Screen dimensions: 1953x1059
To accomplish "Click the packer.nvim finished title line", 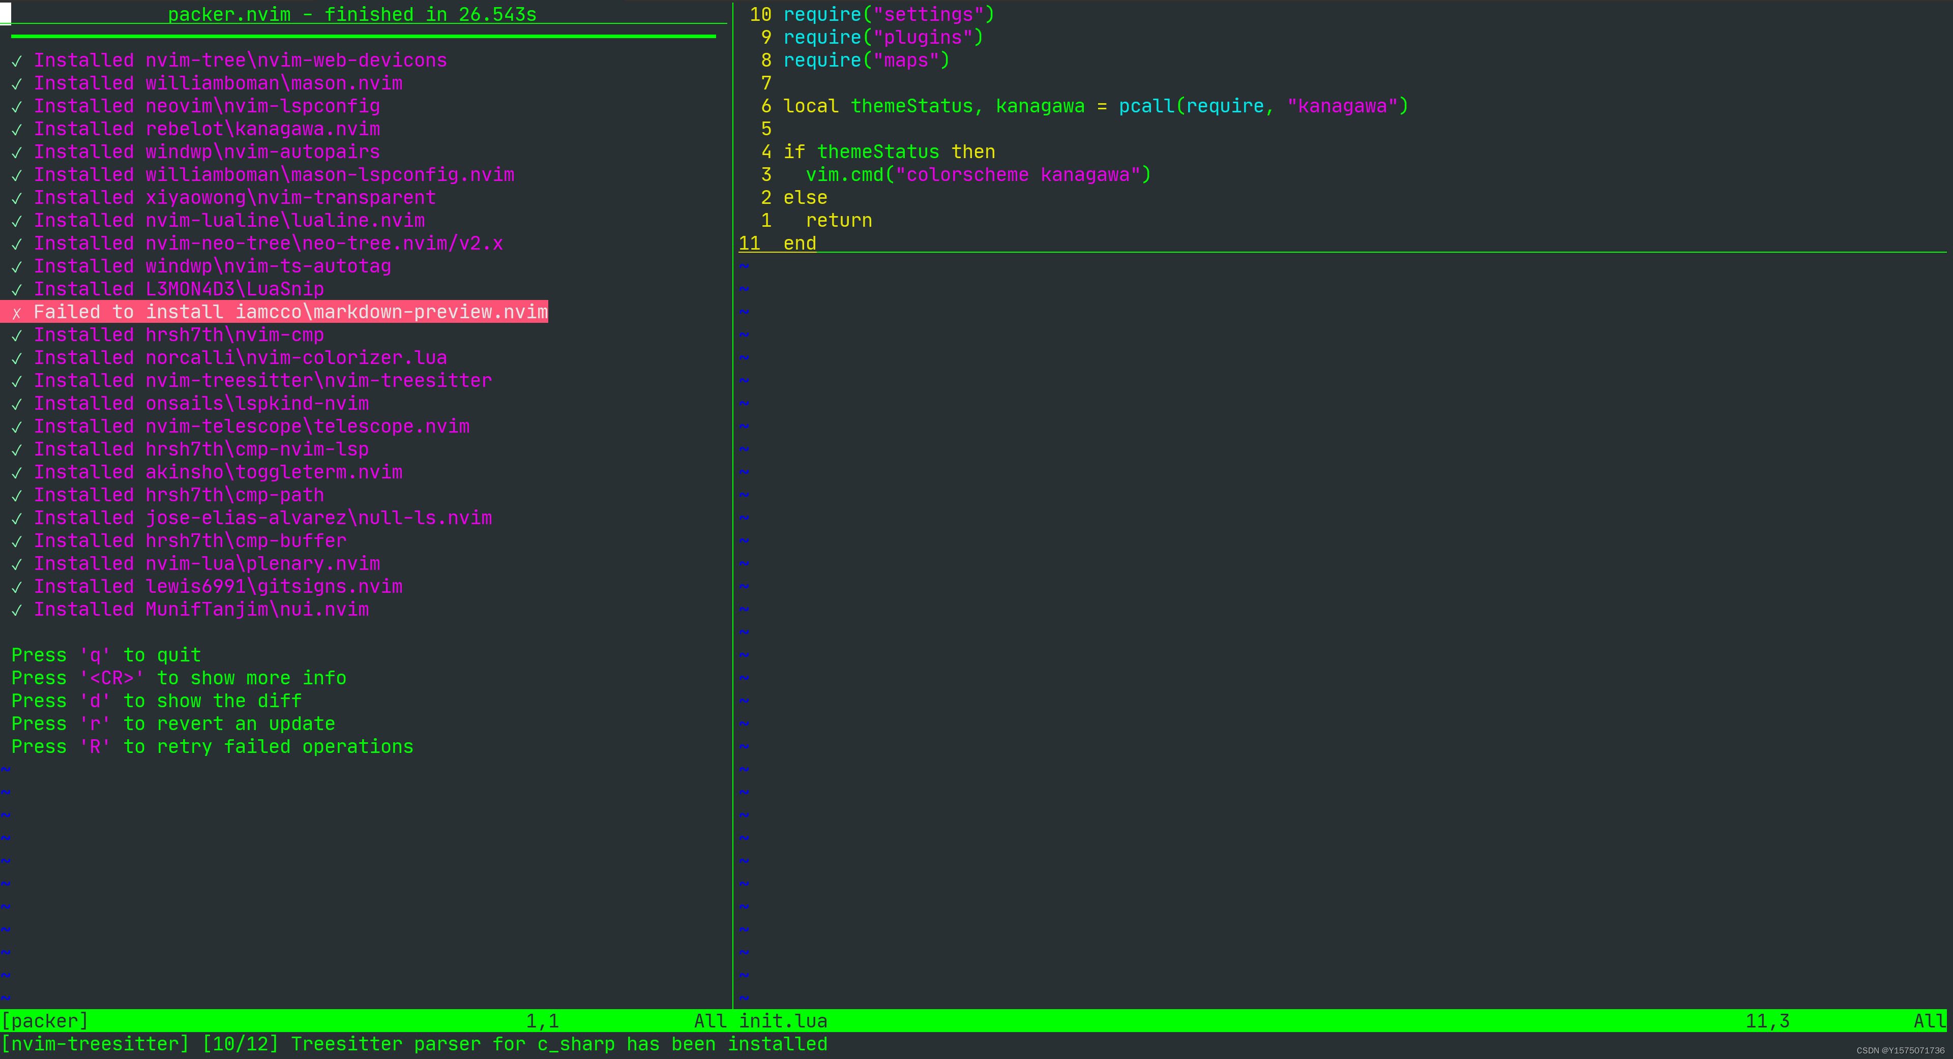I will (x=352, y=14).
